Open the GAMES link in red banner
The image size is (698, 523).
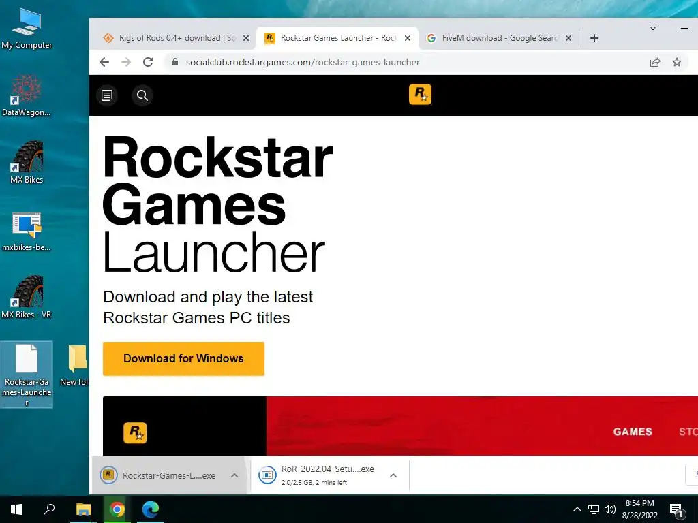[x=633, y=431]
